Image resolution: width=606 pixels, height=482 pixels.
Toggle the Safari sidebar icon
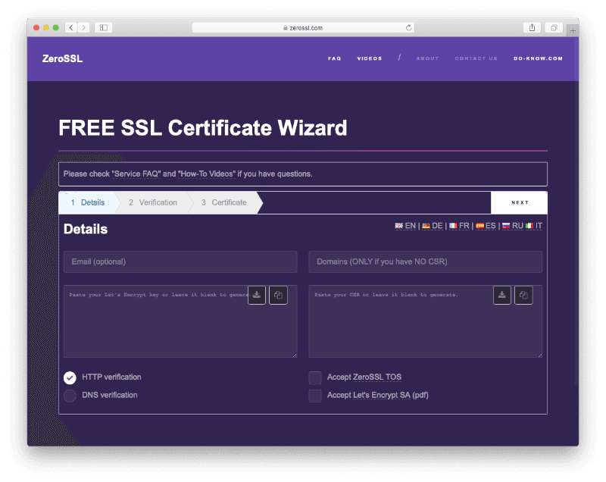(103, 27)
